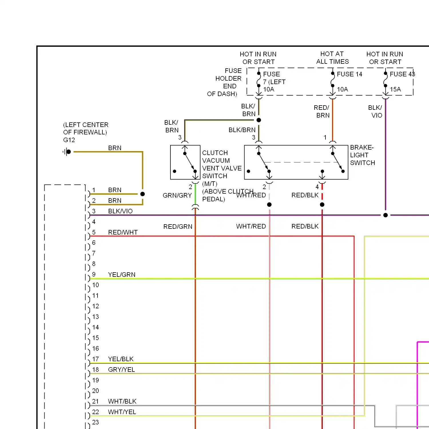Select the CLUTCH VACUUM VENT VALVE SWITCH label
This screenshot has height=429, width=429.
(x=222, y=164)
